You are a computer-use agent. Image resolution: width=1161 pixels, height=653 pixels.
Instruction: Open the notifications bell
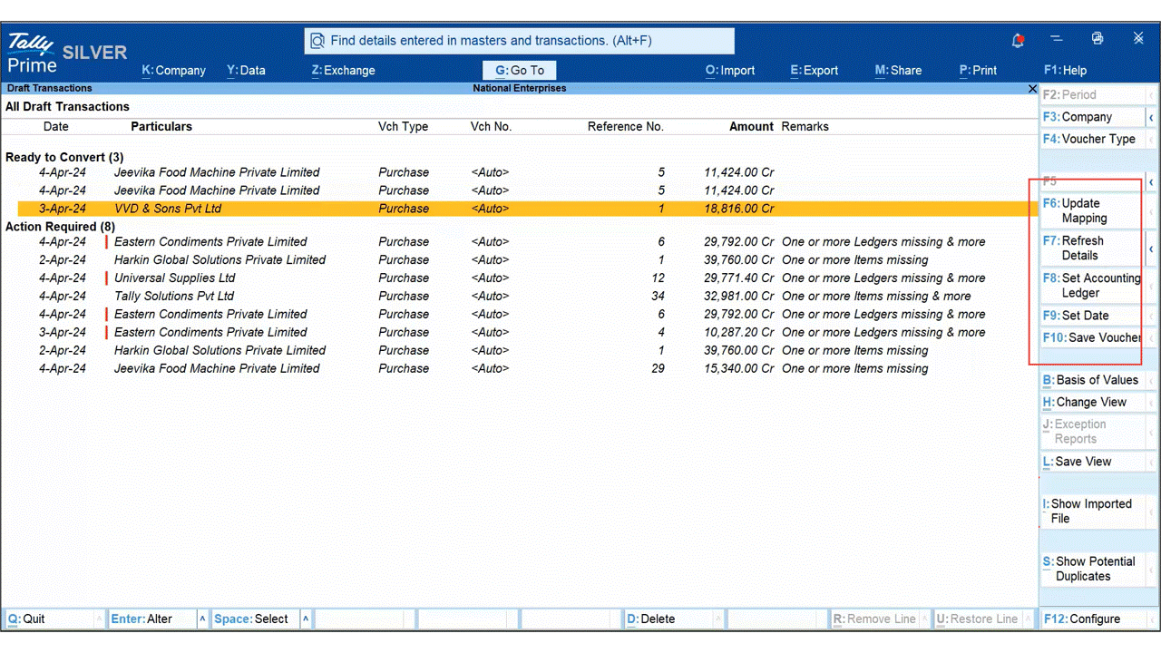point(1018,41)
